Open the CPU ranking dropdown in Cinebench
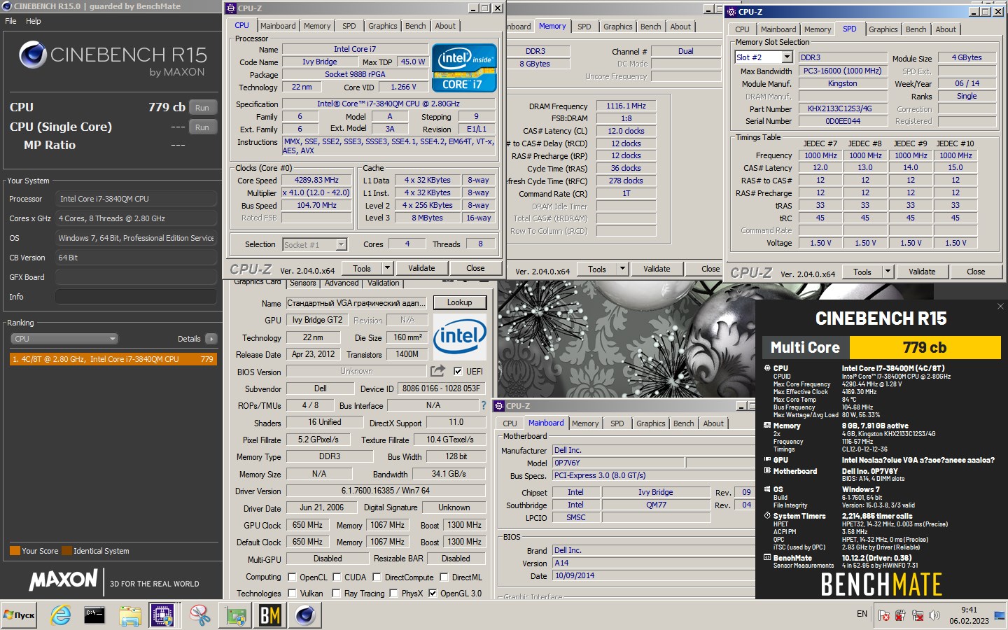 pos(64,339)
